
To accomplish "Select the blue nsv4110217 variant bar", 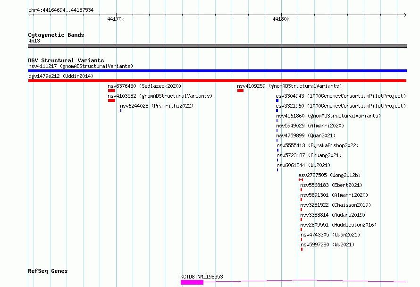I will click(217, 71).
